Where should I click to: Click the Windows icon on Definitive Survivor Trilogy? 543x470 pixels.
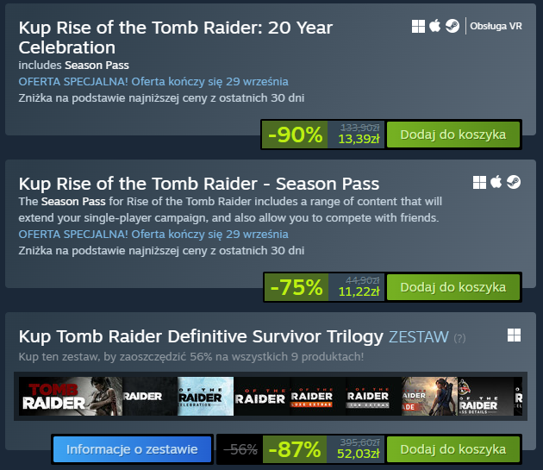coord(514,335)
